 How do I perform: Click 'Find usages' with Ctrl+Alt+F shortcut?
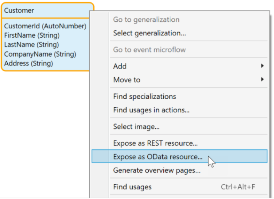coord(132,187)
